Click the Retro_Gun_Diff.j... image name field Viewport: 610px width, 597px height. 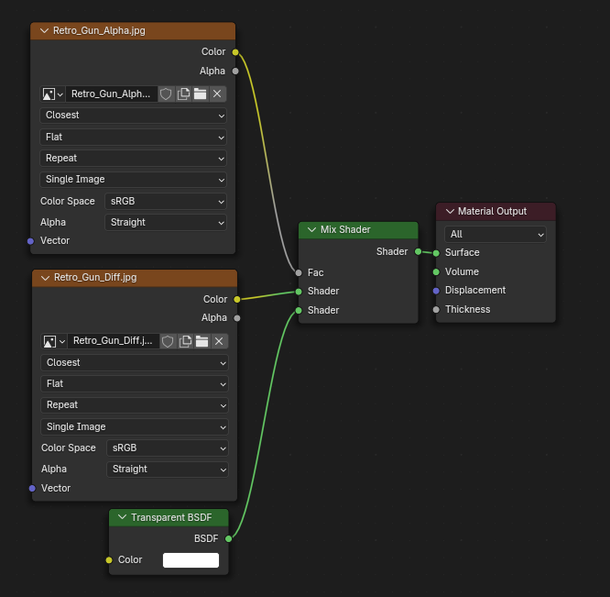tap(114, 341)
